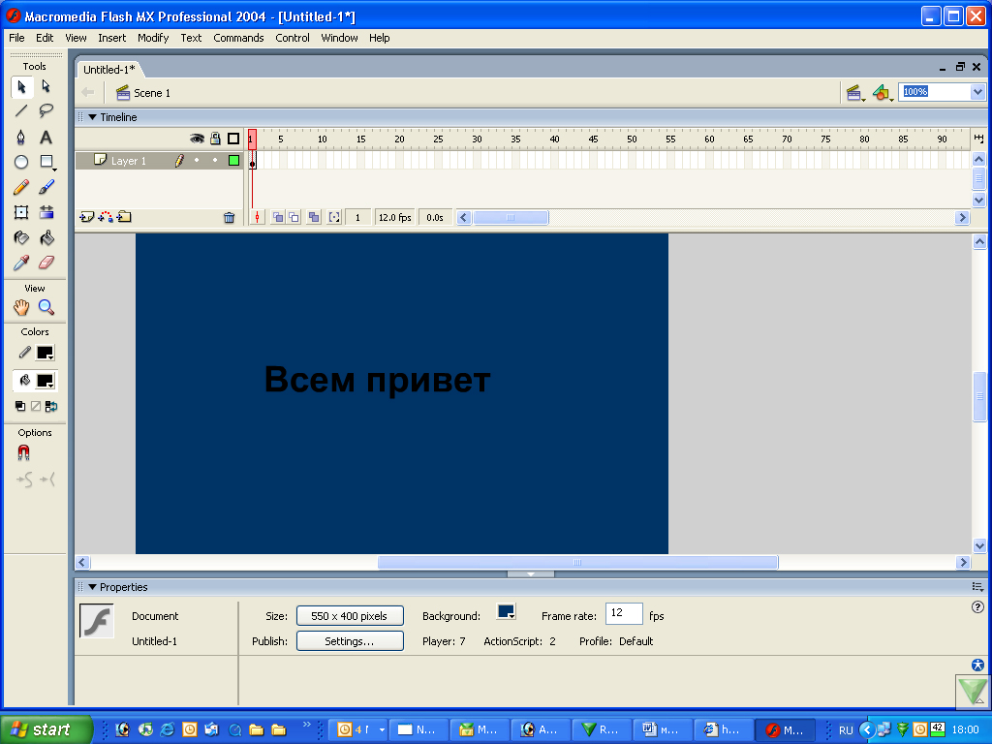
Task: Open the Commands menu
Action: click(x=238, y=38)
